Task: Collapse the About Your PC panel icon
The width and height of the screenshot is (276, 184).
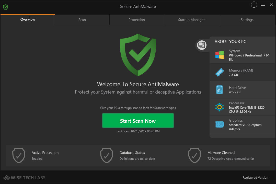Action: pyautogui.click(x=202, y=45)
